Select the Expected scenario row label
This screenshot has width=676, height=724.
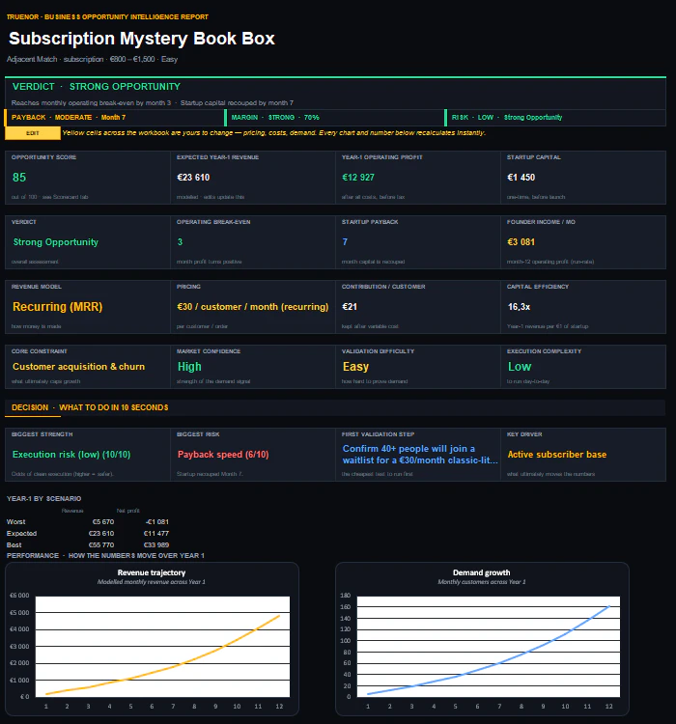[21, 533]
